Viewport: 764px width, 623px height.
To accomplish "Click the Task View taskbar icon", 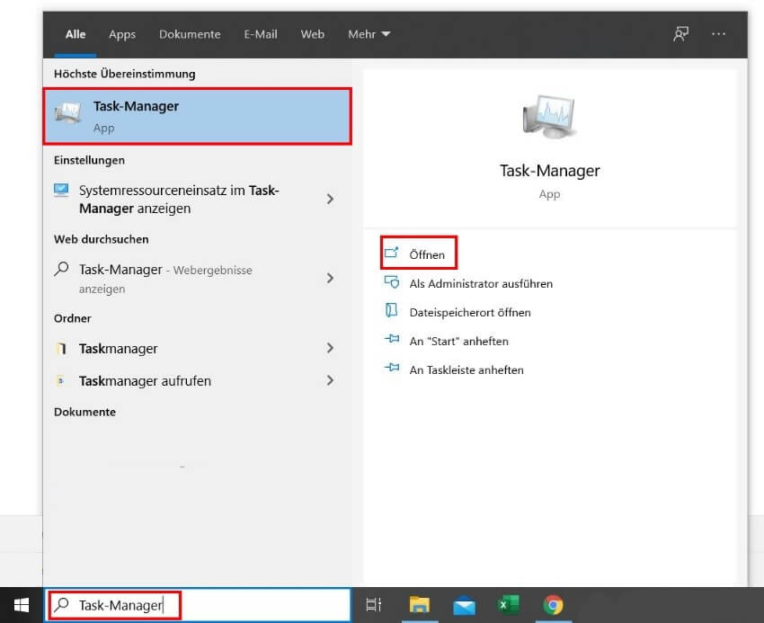I will pos(373,605).
